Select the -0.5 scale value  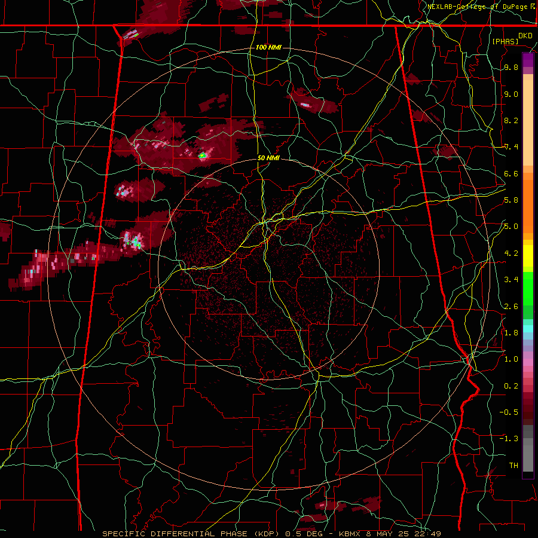pos(509,412)
